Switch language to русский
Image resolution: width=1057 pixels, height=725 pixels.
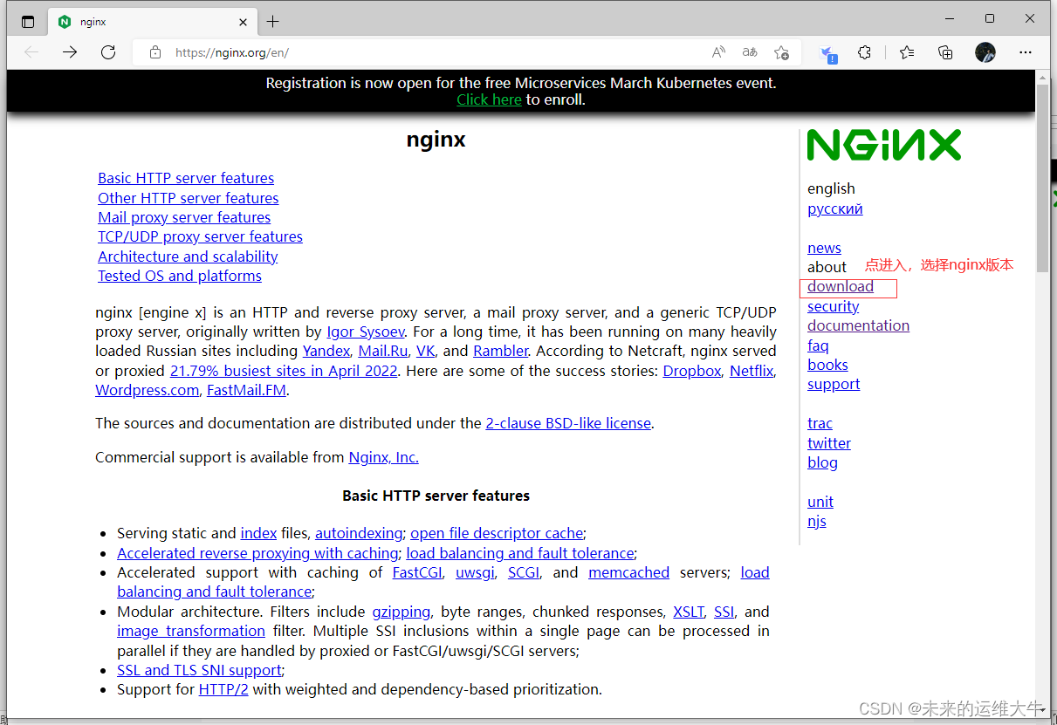click(x=835, y=209)
